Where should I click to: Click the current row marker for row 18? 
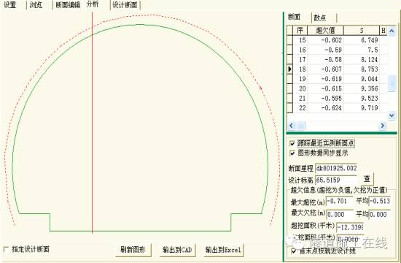pyautogui.click(x=289, y=69)
